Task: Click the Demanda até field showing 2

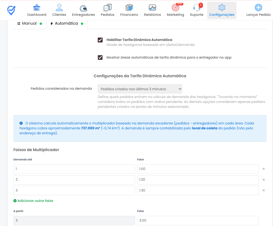Action: click(74, 180)
